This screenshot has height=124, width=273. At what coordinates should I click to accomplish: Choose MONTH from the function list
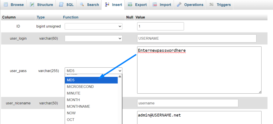click(91, 100)
